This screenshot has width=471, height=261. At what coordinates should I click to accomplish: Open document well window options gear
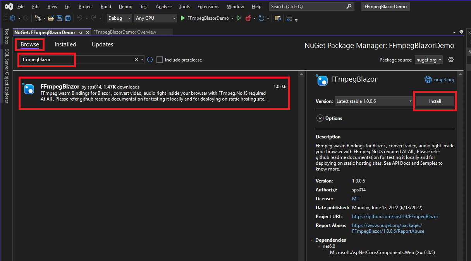click(x=461, y=32)
